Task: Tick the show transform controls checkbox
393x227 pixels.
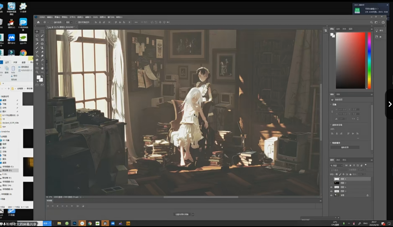Action: click(x=76, y=23)
